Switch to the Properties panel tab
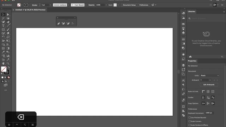 click(192, 61)
